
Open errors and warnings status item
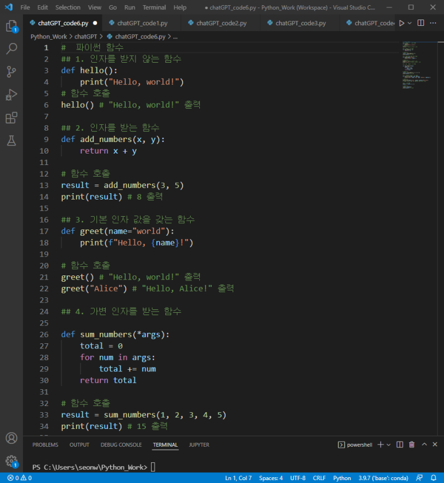point(20,478)
